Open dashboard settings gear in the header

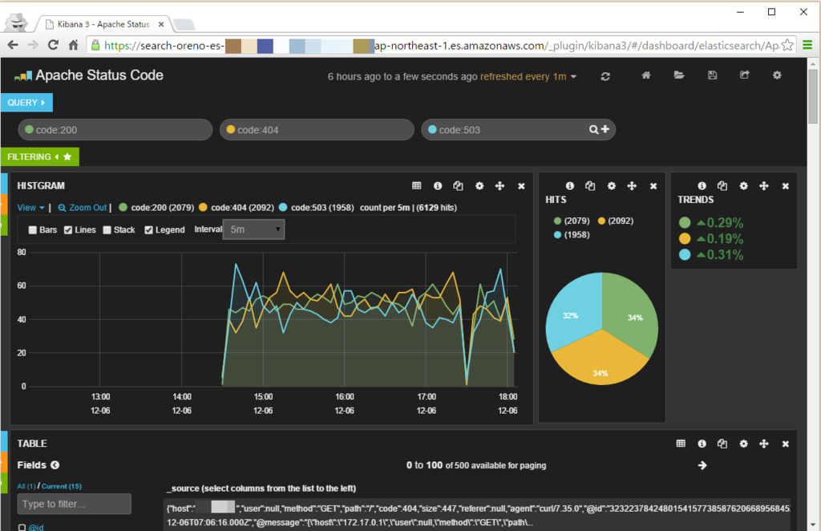777,75
